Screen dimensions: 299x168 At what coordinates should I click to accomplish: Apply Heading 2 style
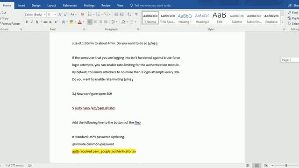[202, 18]
